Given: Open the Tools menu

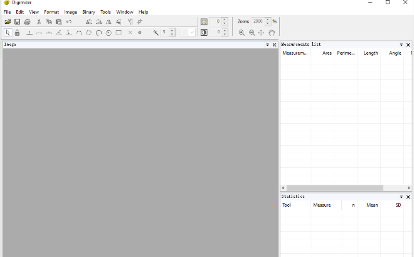Looking at the screenshot, I should coord(105,12).
